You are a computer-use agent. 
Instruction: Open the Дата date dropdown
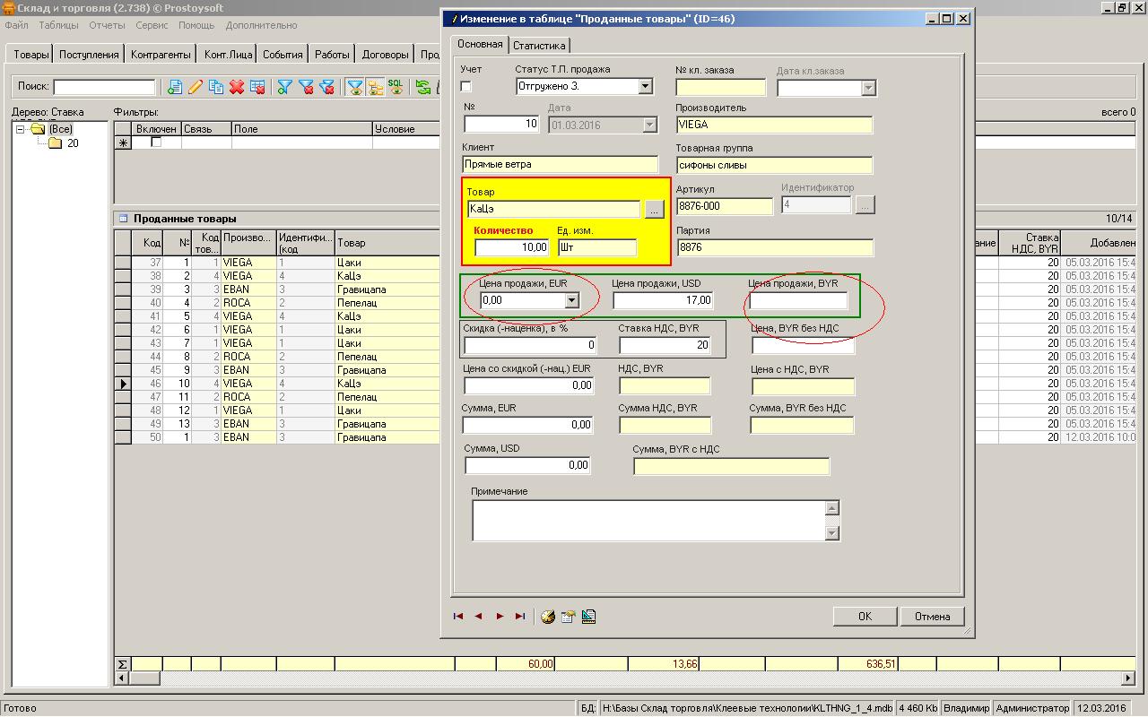coord(650,125)
